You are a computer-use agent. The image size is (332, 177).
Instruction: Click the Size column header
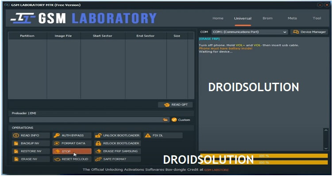click(177, 36)
